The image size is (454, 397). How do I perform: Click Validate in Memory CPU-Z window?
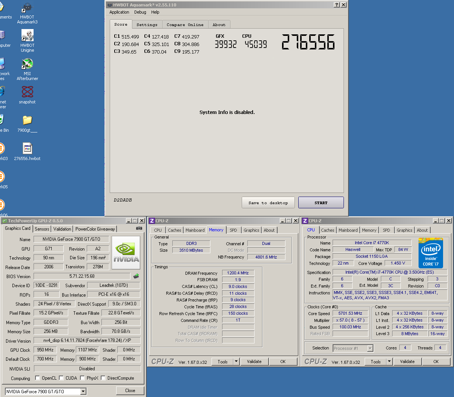(254, 362)
